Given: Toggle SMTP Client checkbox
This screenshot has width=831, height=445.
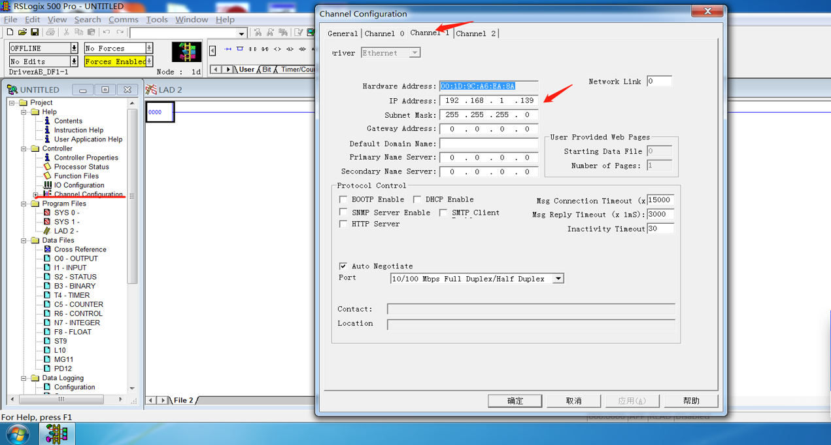Looking at the screenshot, I should point(443,213).
